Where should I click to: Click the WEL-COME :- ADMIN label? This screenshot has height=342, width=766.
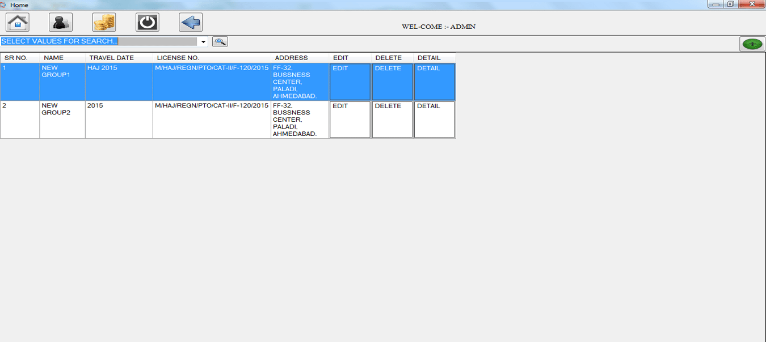tap(439, 27)
